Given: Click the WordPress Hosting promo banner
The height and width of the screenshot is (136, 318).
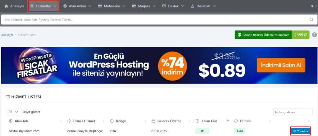Looking at the screenshot, I should (159, 65).
